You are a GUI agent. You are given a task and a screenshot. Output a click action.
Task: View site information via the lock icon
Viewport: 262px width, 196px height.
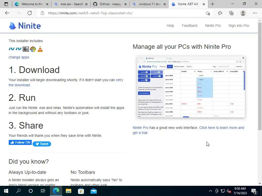[42, 13]
